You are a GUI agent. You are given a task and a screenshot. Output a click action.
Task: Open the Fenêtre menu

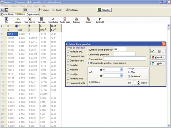22,6
